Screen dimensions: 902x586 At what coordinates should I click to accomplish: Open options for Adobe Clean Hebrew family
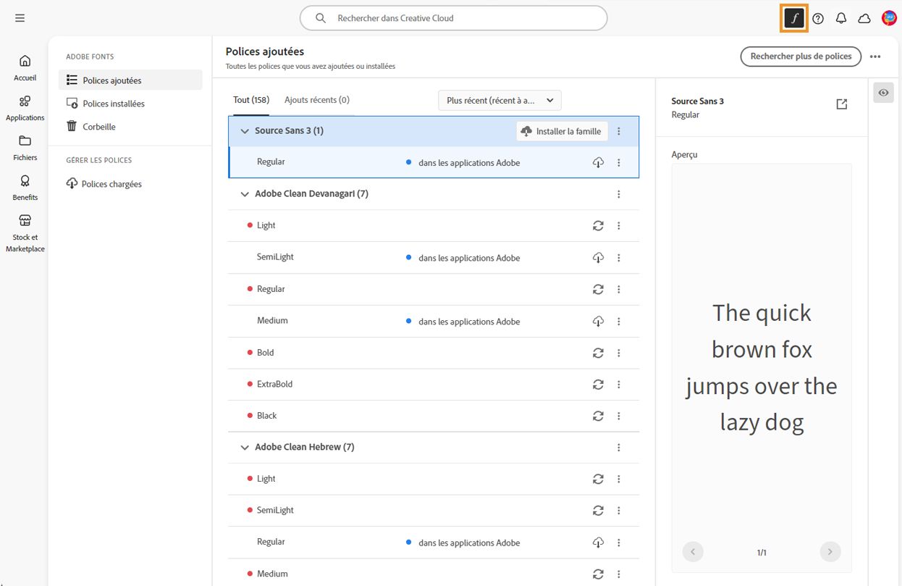[619, 448]
